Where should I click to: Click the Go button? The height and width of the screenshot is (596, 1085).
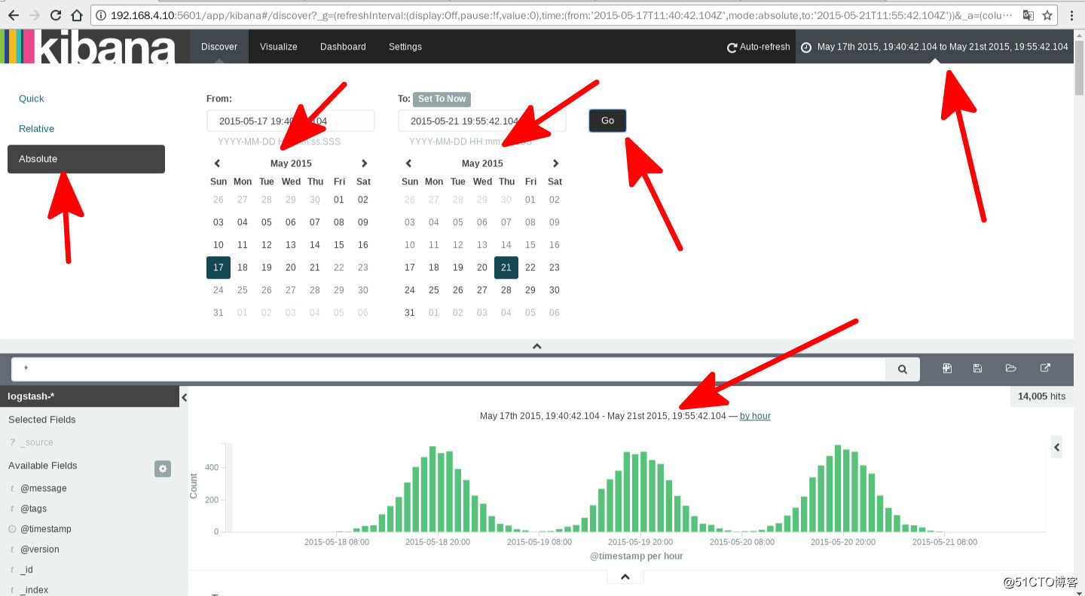coord(607,121)
